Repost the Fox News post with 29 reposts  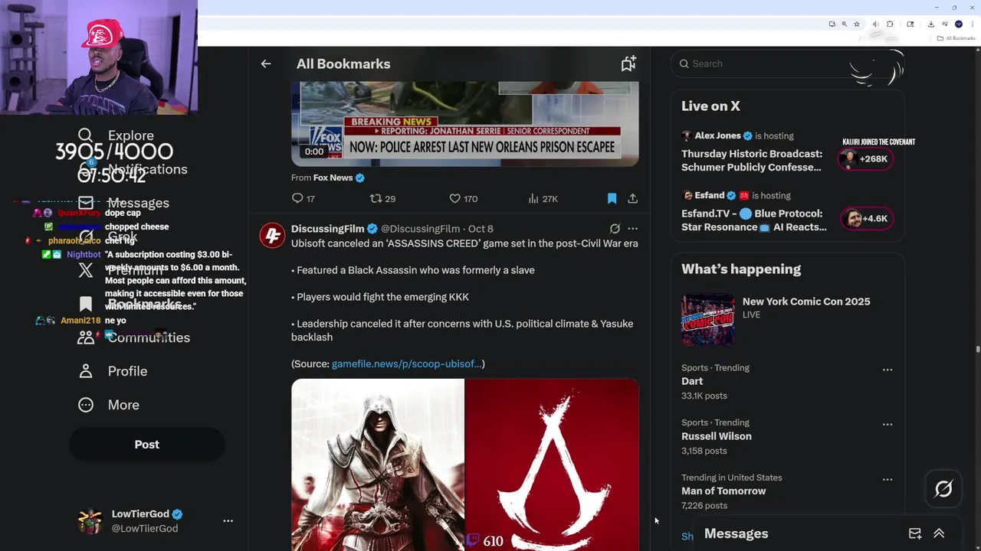pos(382,198)
